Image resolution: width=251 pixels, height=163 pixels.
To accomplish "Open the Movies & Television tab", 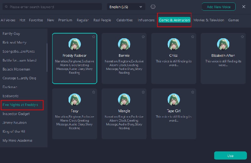I will point(209,20).
